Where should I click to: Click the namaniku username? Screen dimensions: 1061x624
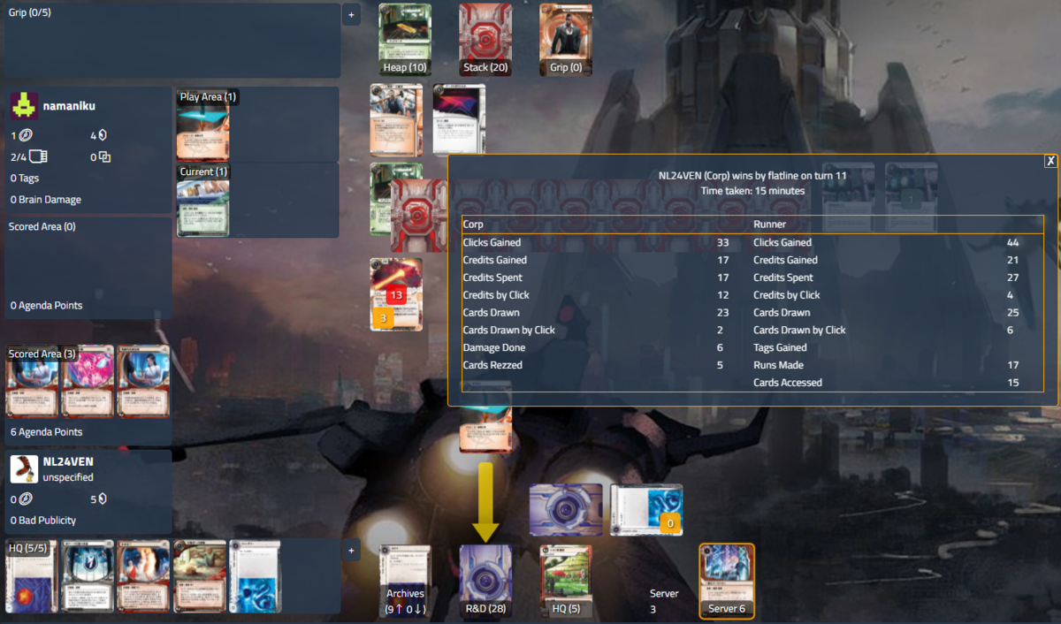69,106
